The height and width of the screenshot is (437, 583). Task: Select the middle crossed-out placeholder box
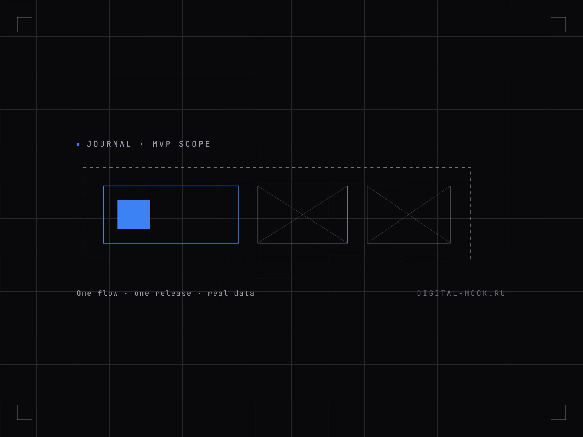pos(302,214)
